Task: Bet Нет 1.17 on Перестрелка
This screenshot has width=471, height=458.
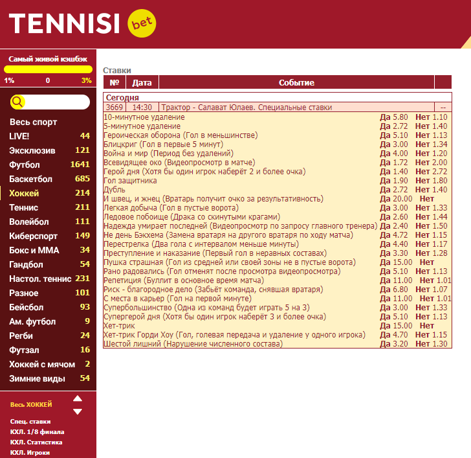Action: tap(432, 244)
